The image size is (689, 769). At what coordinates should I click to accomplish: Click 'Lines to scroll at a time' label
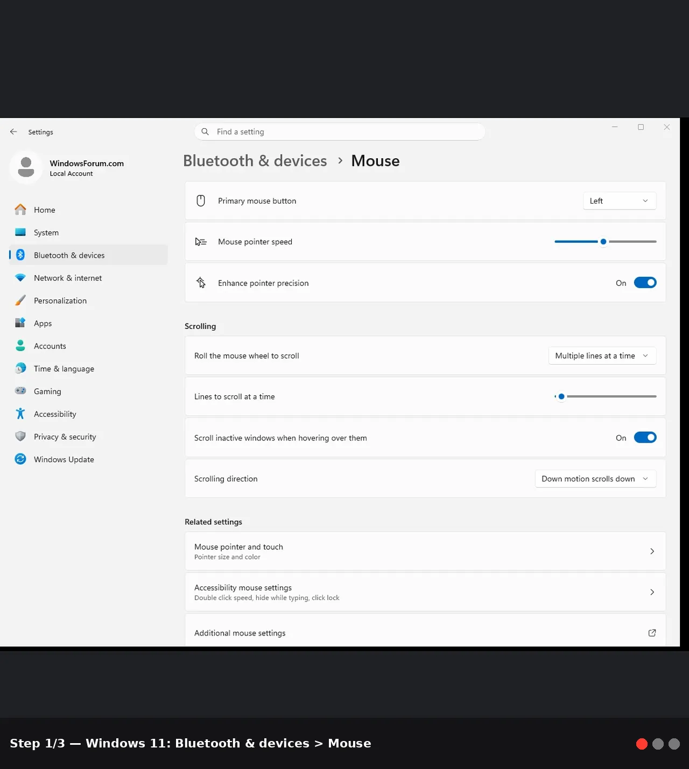click(x=235, y=396)
